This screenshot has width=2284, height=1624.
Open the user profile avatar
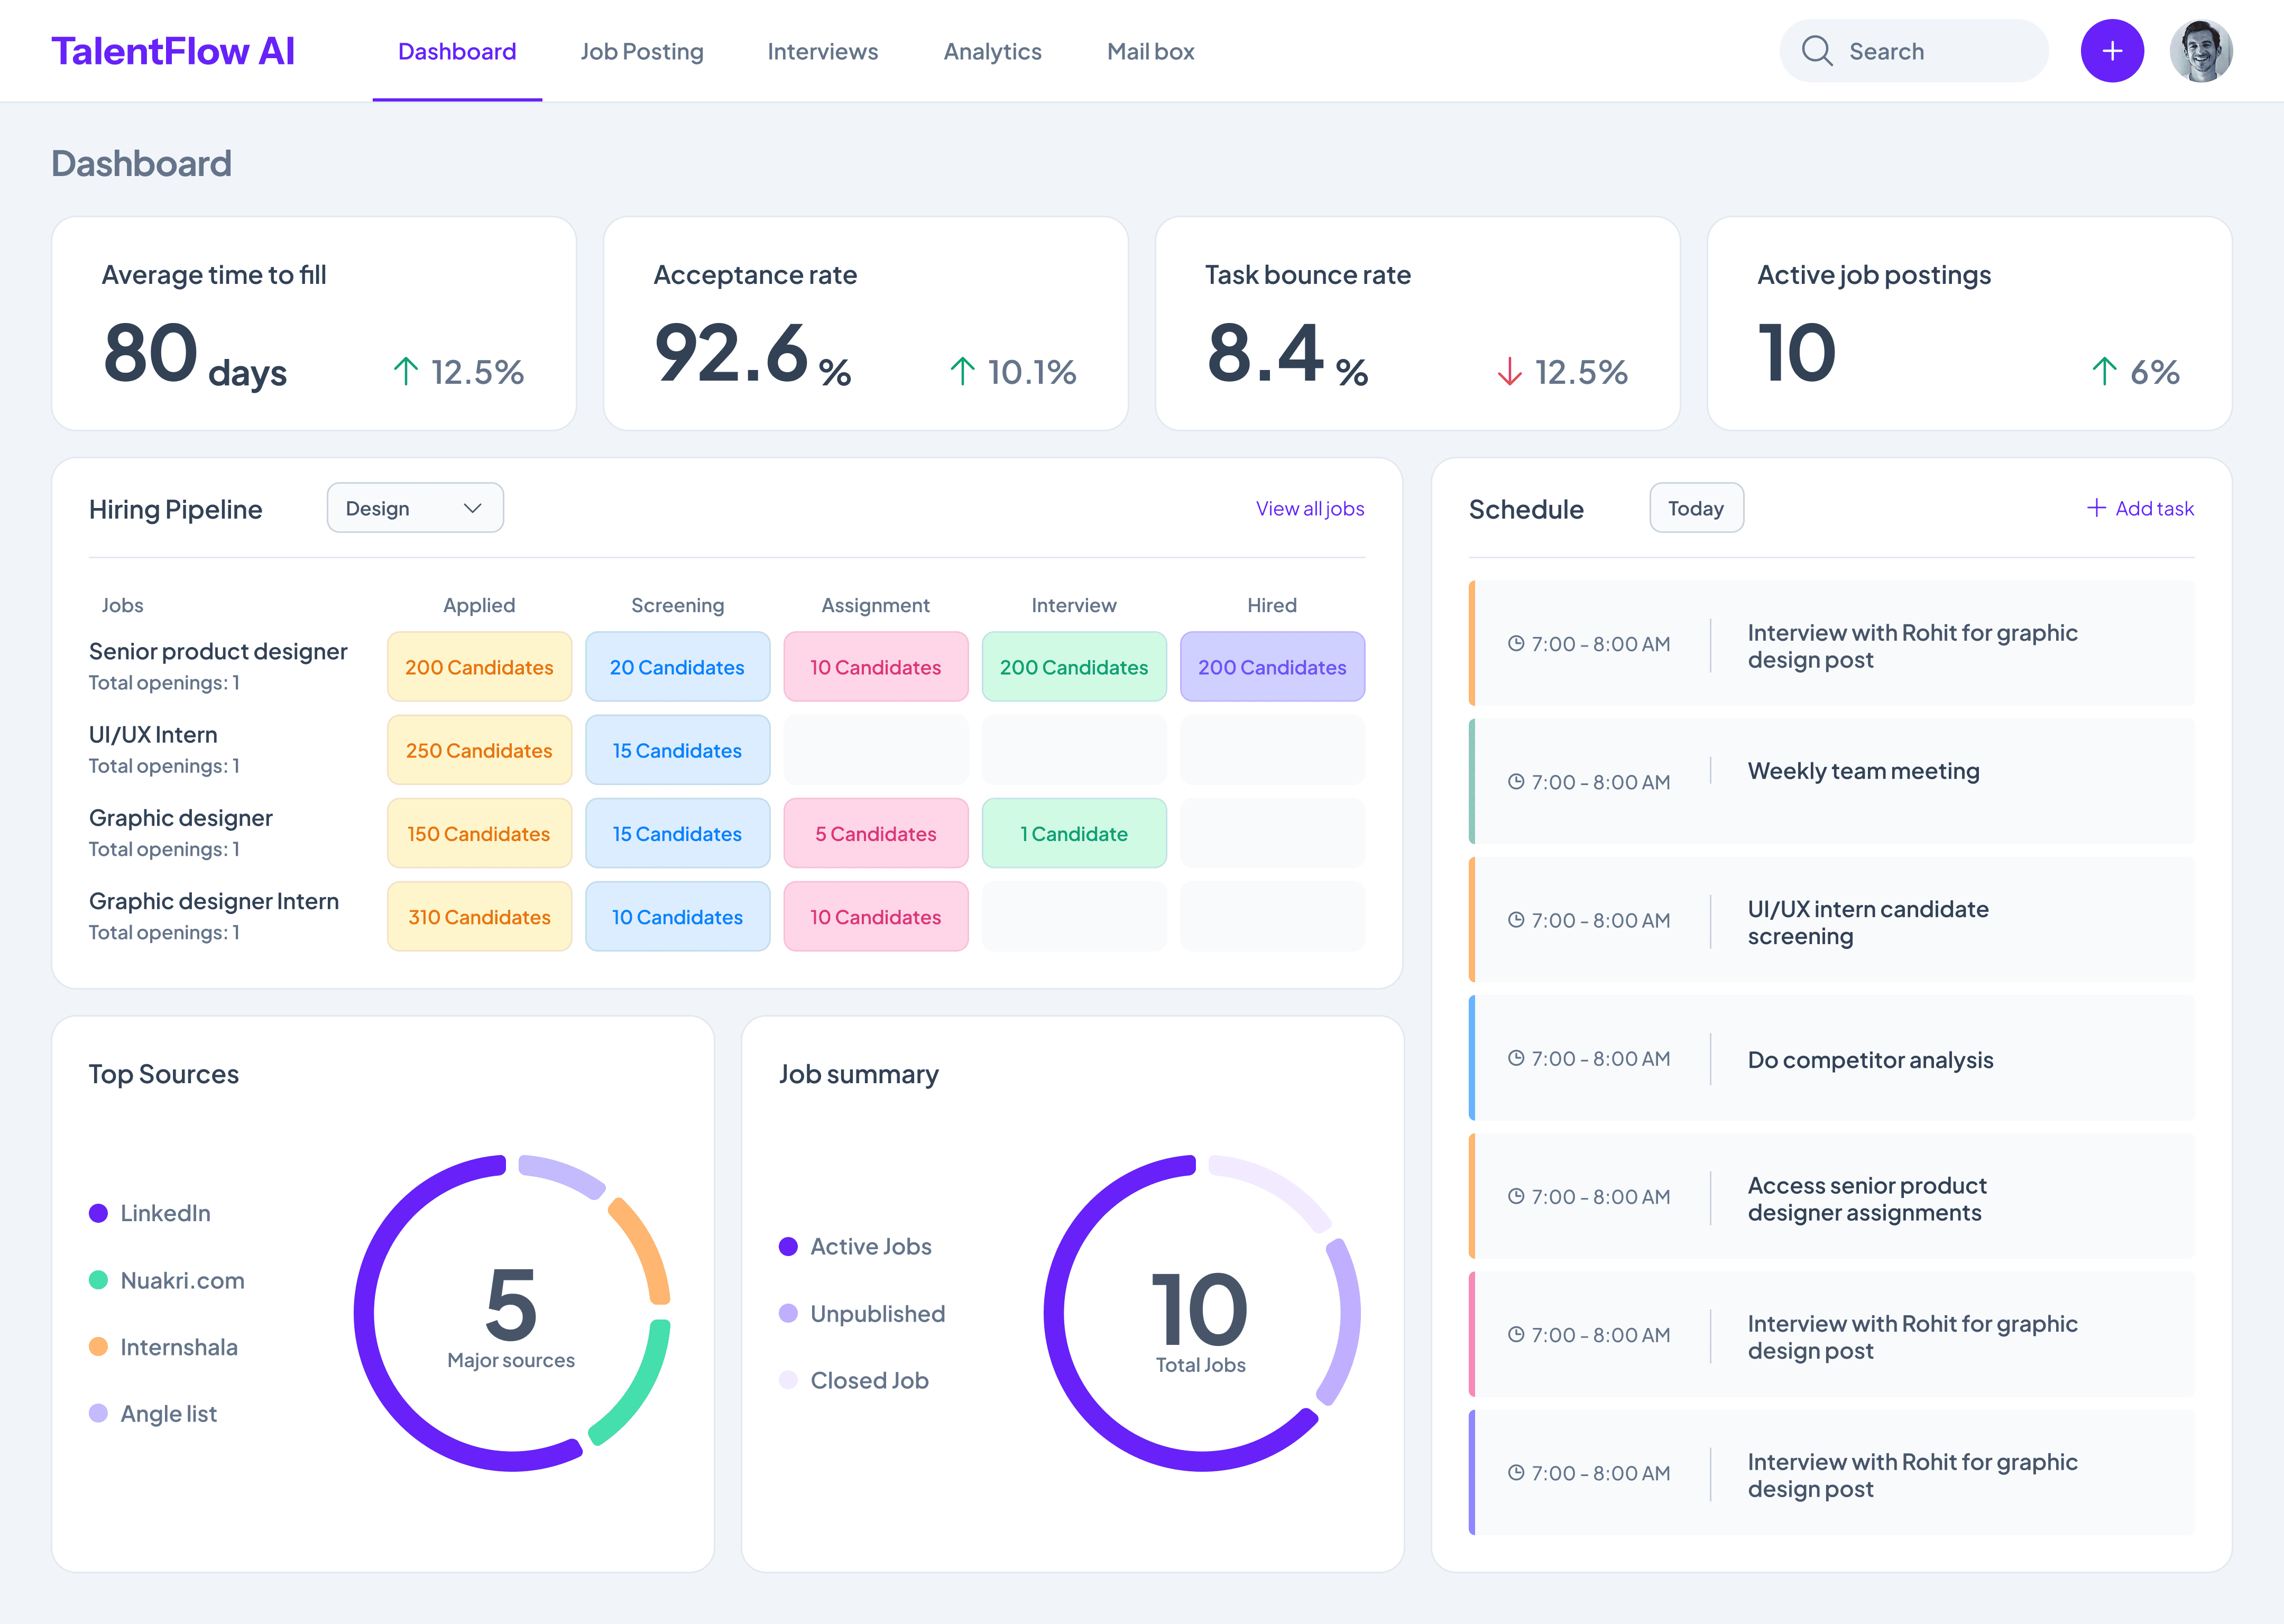(x=2200, y=51)
